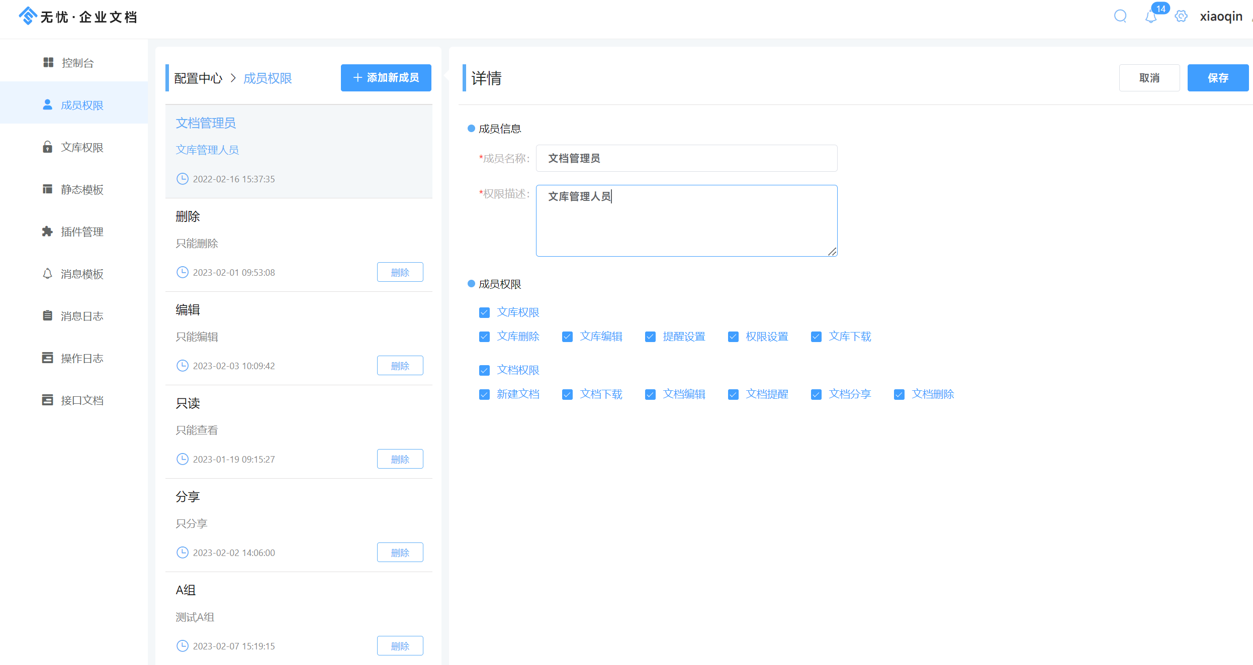
Task: Uncheck the 新建文档 checkbox
Action: pyautogui.click(x=484, y=394)
